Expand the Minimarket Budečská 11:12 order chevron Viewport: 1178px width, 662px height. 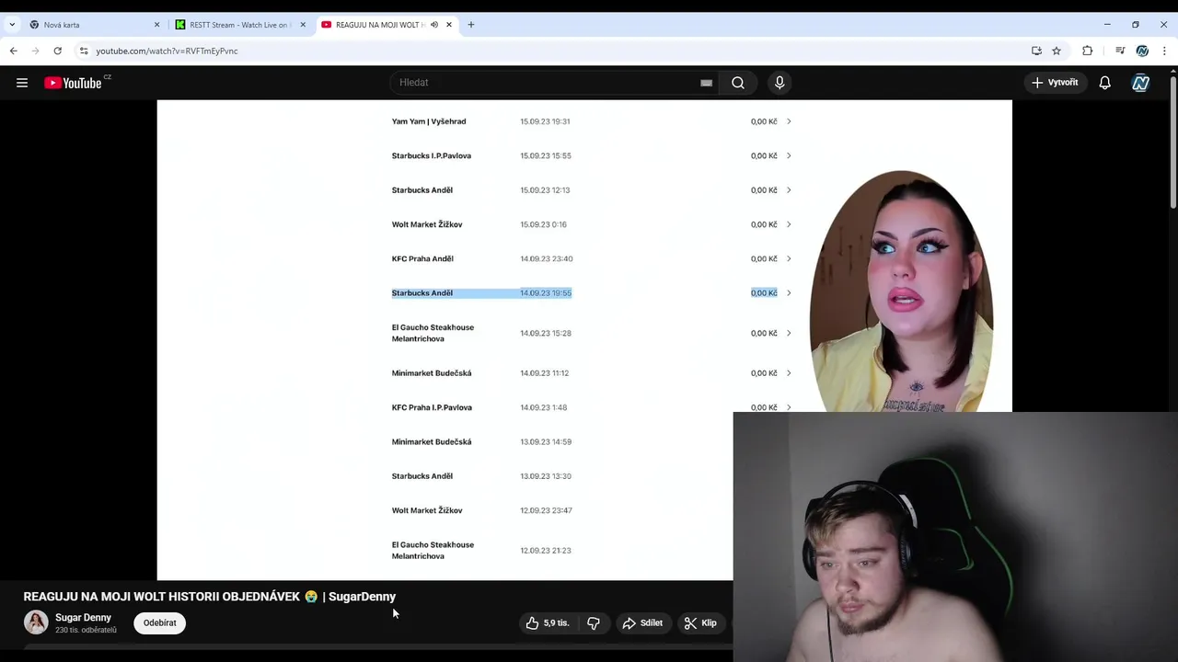pos(789,373)
